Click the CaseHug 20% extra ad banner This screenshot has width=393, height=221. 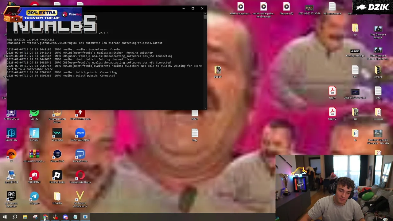[43, 15]
